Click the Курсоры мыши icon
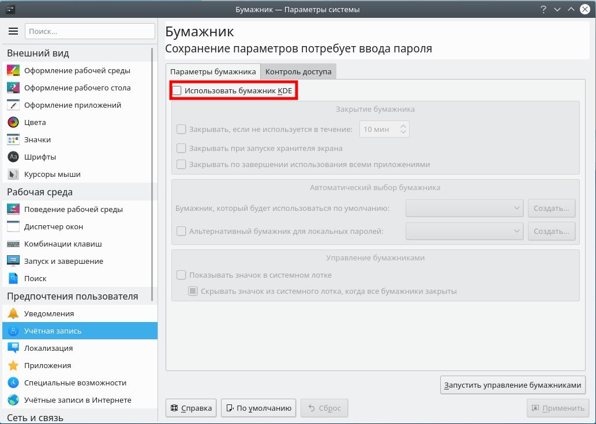This screenshot has height=424, width=596. coord(13,174)
